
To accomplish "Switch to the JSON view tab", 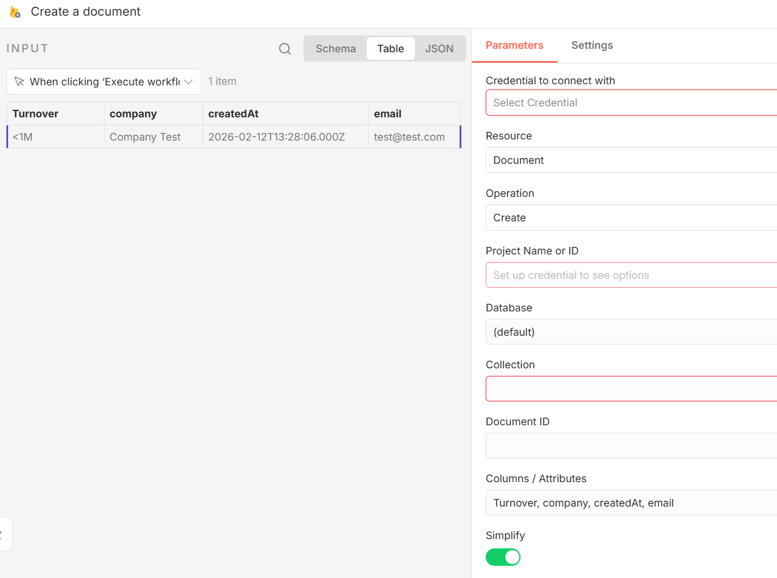I will point(439,49).
